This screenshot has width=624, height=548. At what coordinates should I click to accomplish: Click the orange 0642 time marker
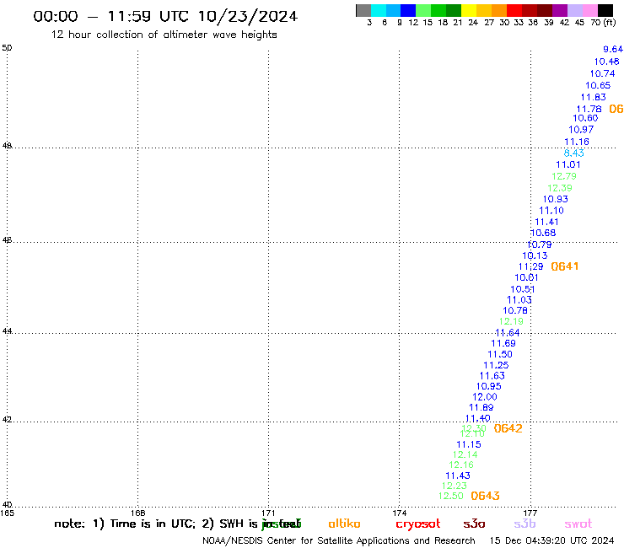click(x=508, y=428)
